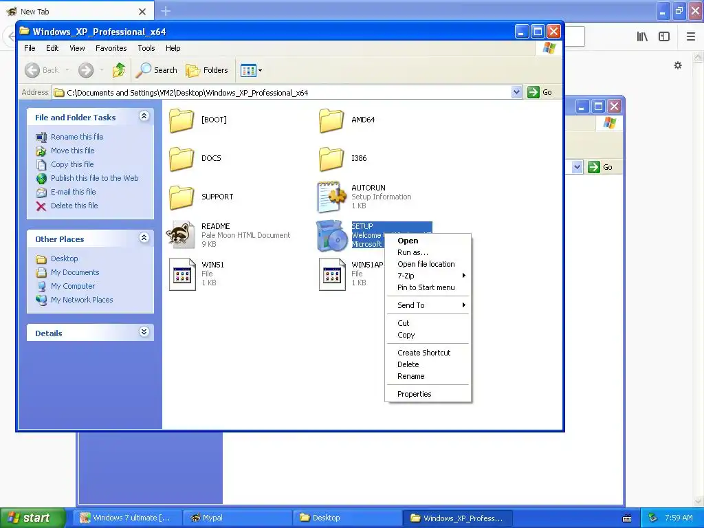The height and width of the screenshot is (528, 704).
Task: Select the DOCS folder icon
Action: [181, 159]
